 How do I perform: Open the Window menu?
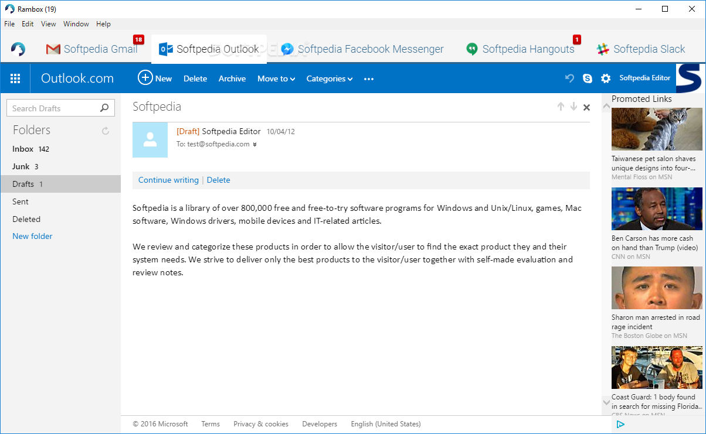point(76,24)
